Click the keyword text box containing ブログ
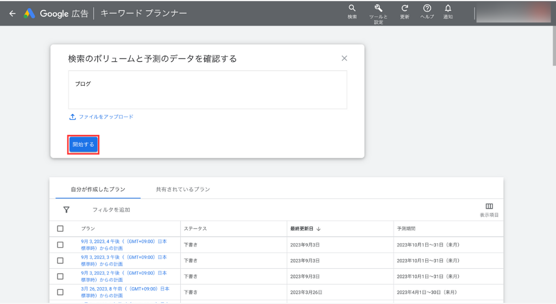 tap(207, 90)
